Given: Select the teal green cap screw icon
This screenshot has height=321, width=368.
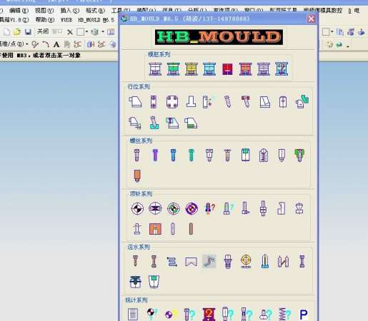Looking at the screenshot, I should pos(192,155).
